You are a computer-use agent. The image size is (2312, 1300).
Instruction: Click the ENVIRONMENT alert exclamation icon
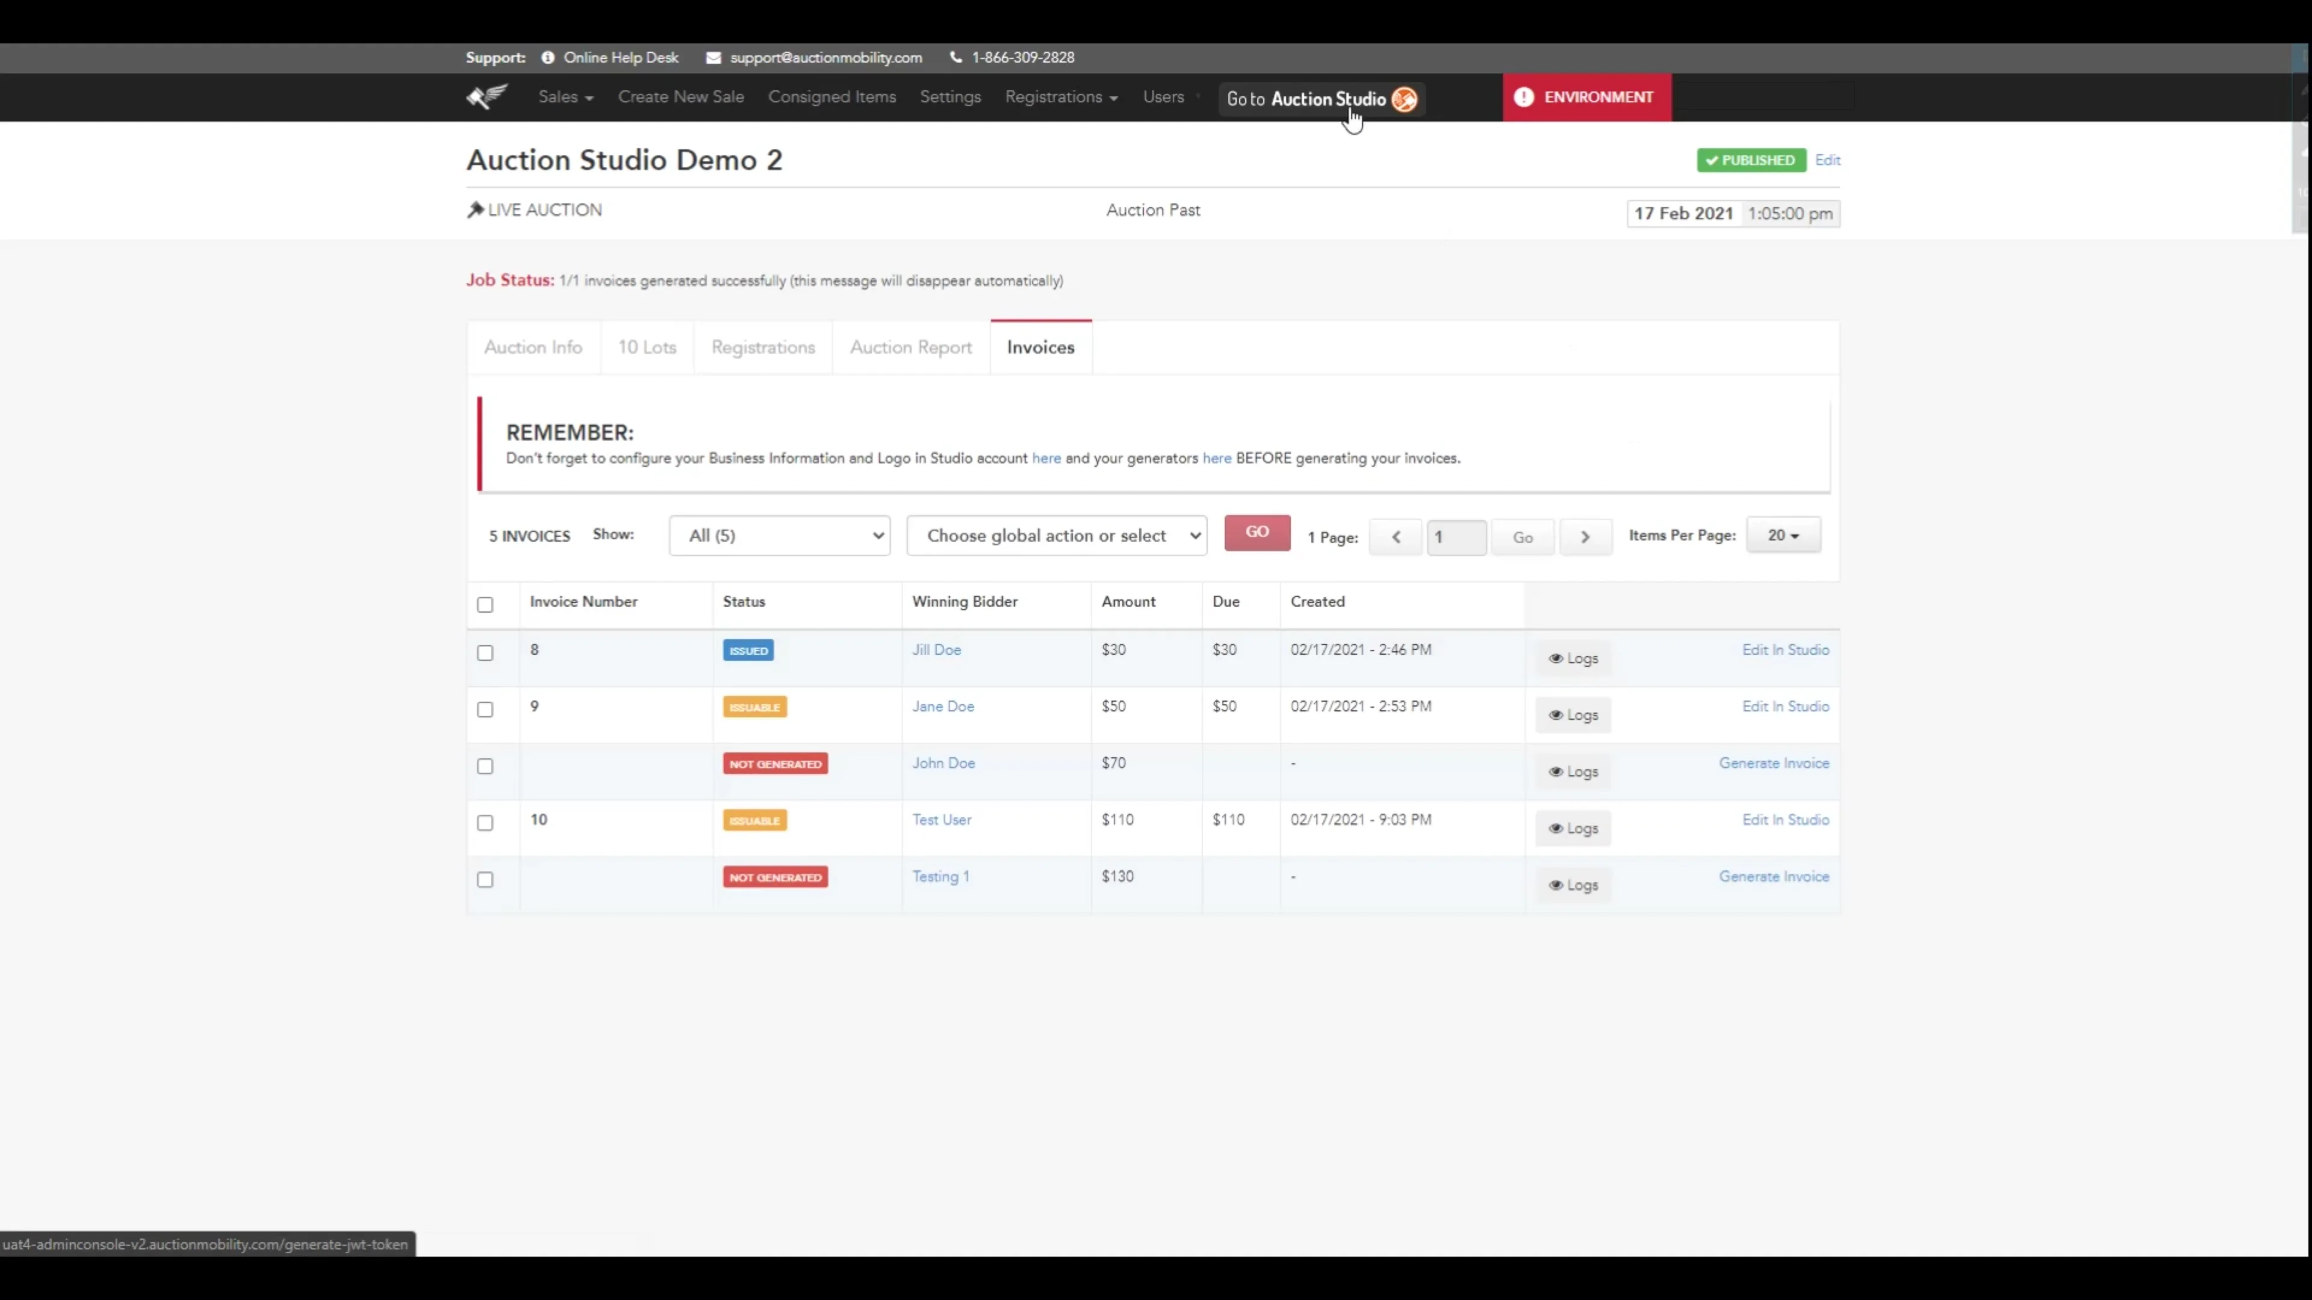coord(1524,97)
